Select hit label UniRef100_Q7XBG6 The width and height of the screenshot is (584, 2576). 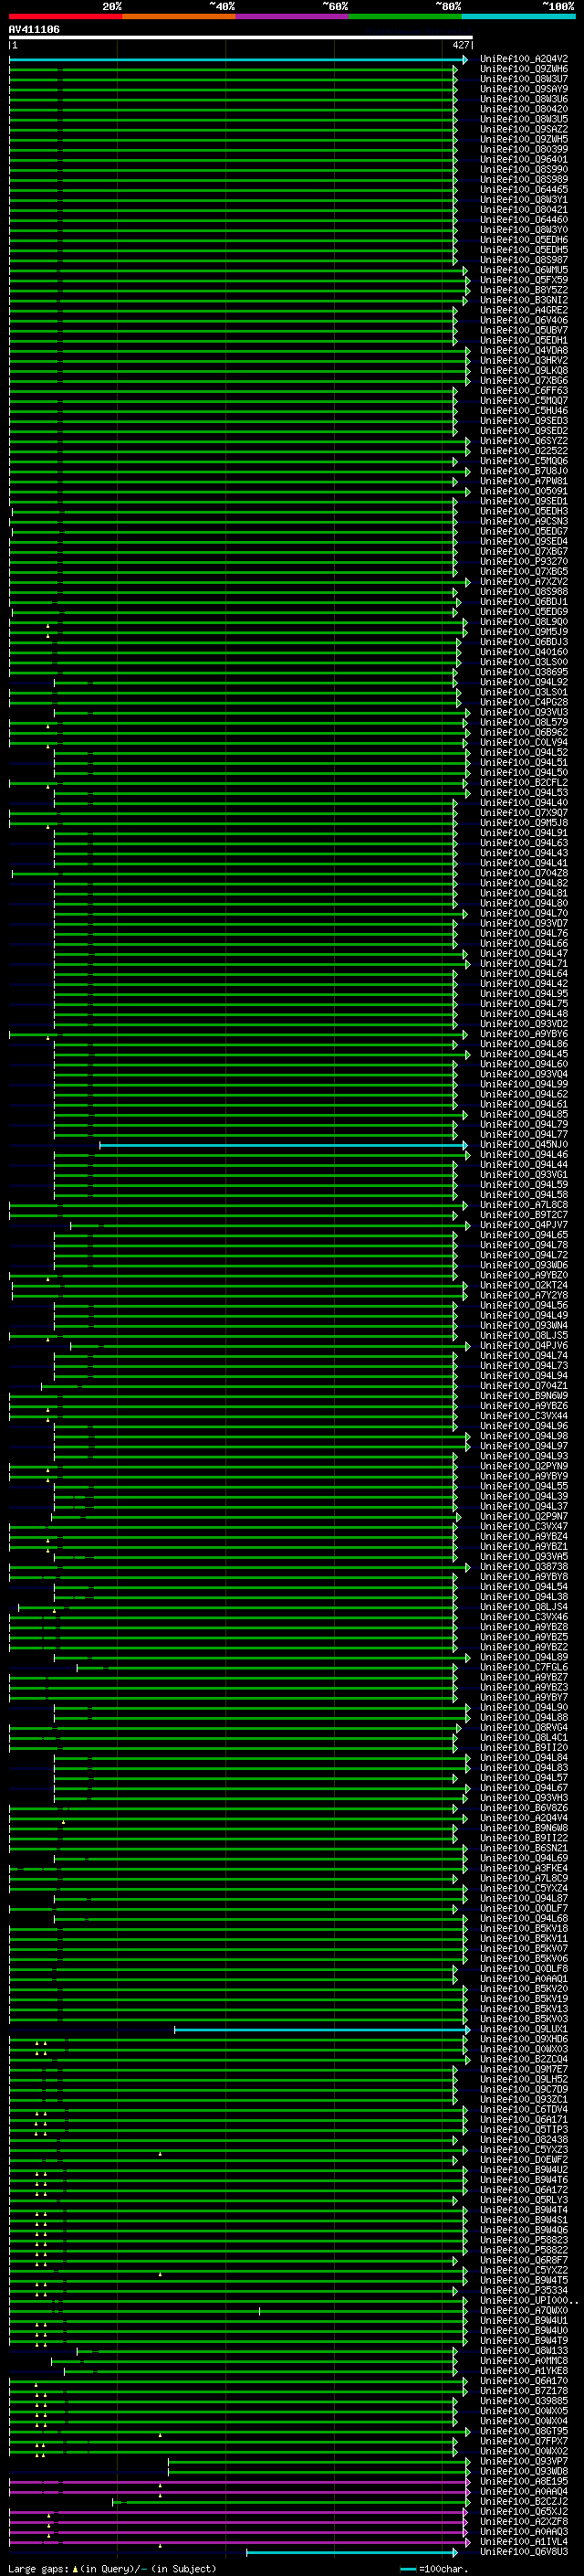point(524,380)
